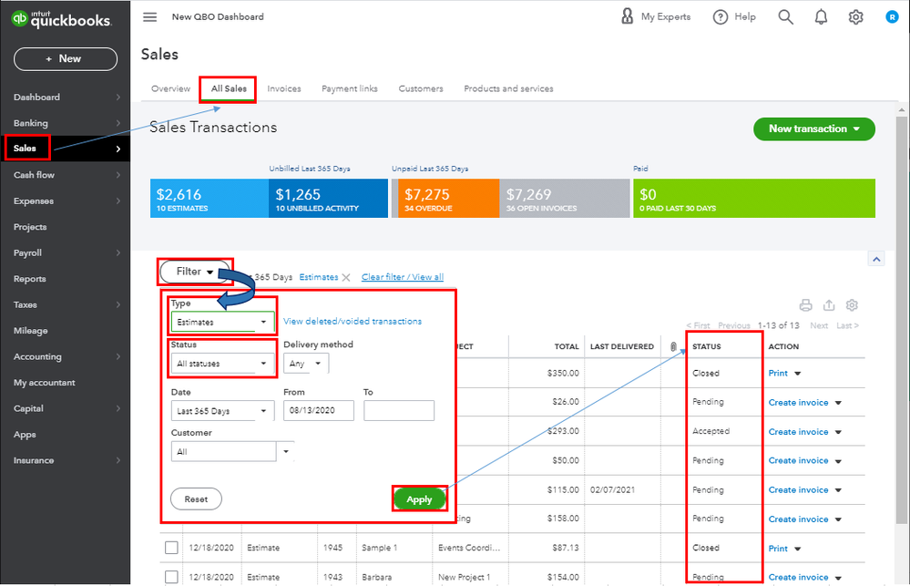The image size is (910, 586).
Task: Click the From date field
Action: point(319,411)
